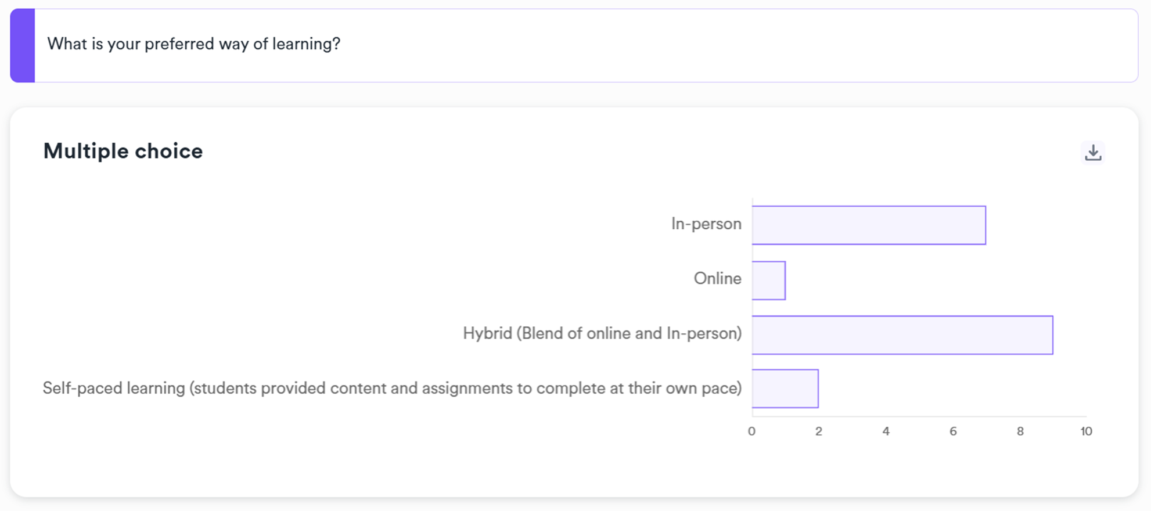The width and height of the screenshot is (1151, 511).
Task: Click the axis tick labeled 10
Action: [1086, 431]
